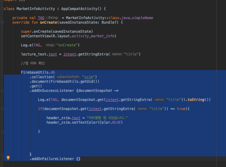Click the fold end marker of the success lambda

coord(2,154)
